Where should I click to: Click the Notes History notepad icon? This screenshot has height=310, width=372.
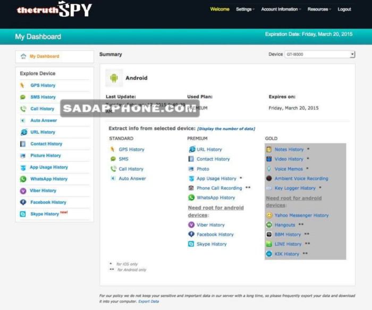tap(269, 149)
